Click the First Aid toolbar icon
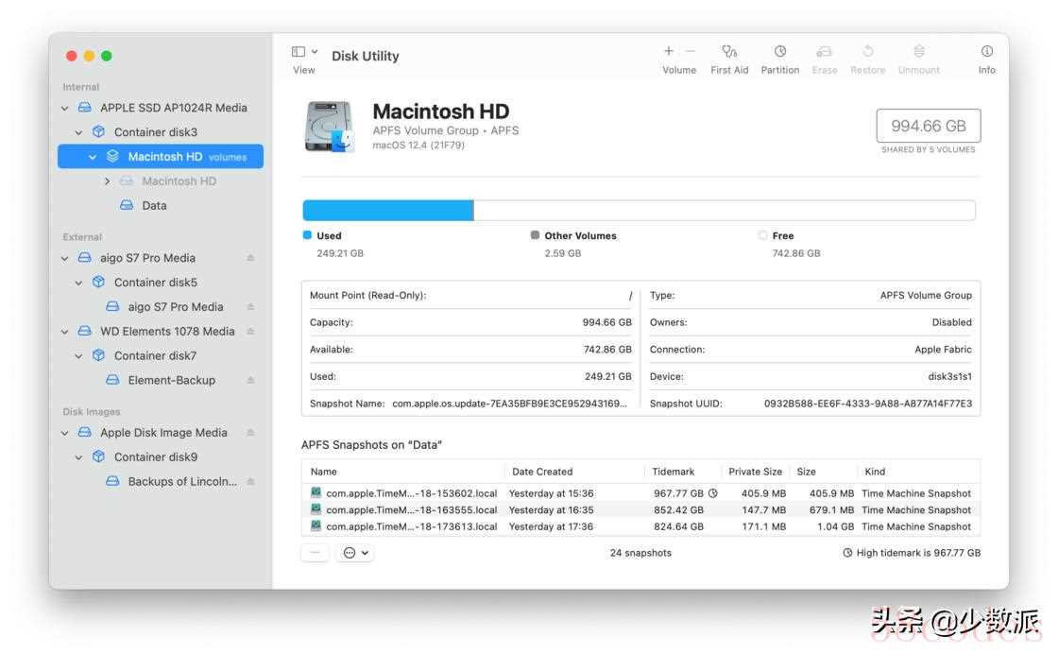 (x=728, y=52)
